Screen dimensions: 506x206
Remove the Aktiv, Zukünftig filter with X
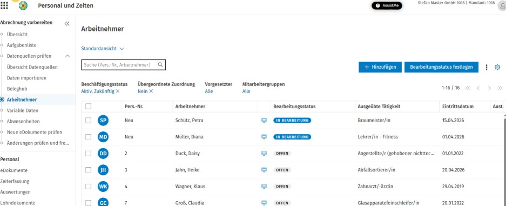(118, 91)
